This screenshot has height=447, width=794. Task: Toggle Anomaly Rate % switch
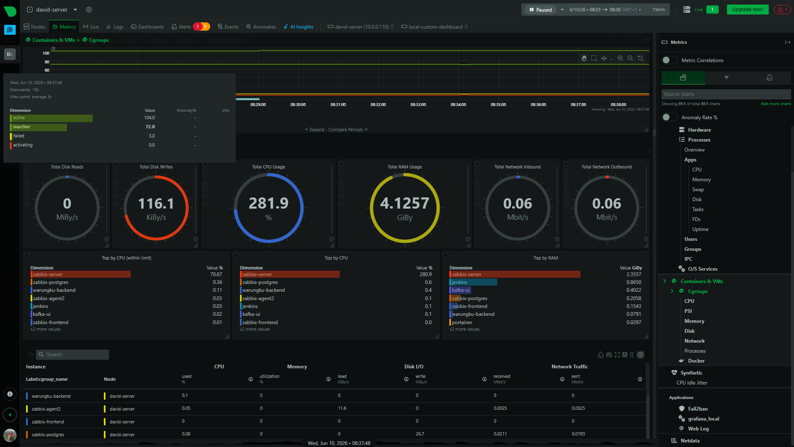(669, 118)
